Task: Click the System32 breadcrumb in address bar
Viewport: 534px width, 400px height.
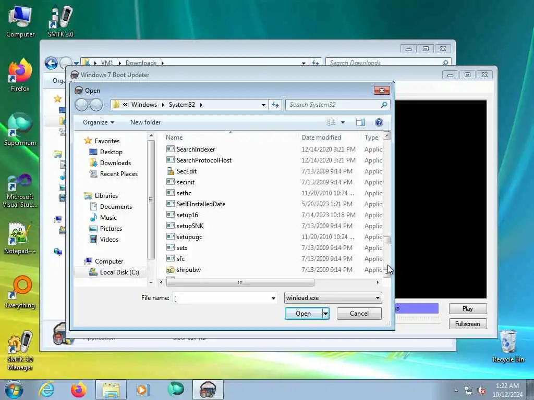Action: (x=182, y=105)
